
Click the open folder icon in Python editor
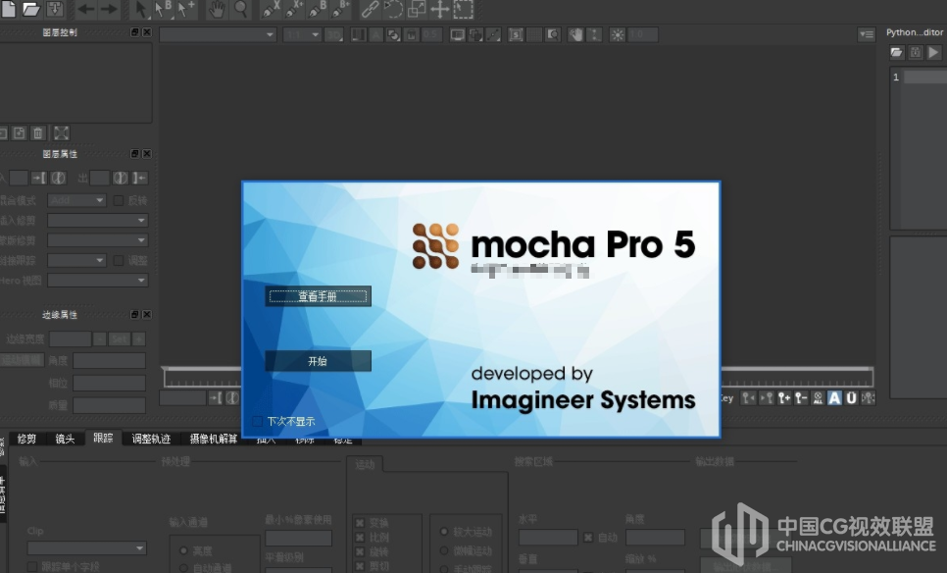tap(896, 53)
